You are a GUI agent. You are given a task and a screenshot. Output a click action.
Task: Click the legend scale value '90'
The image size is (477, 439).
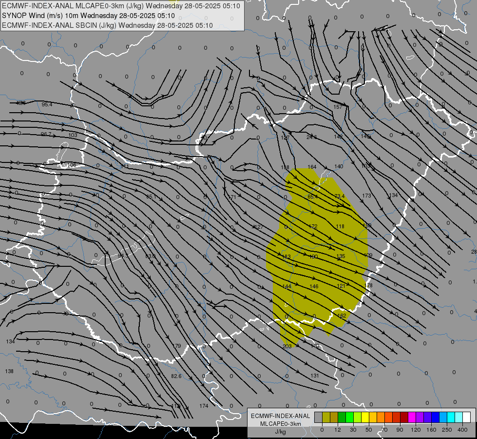click(400, 430)
